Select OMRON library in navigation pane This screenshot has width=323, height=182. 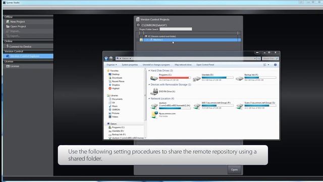point(116,110)
